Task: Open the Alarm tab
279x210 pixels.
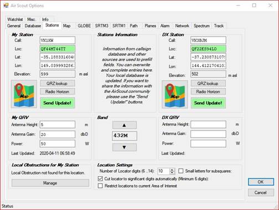Action: (x=165, y=26)
